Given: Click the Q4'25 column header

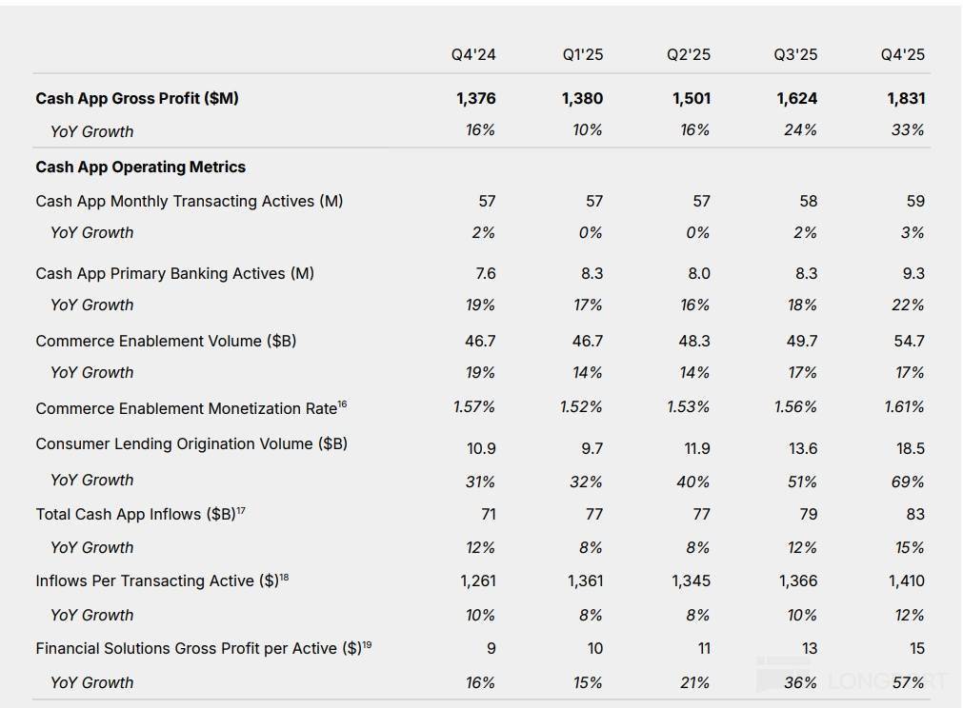Looking at the screenshot, I should 902,54.
